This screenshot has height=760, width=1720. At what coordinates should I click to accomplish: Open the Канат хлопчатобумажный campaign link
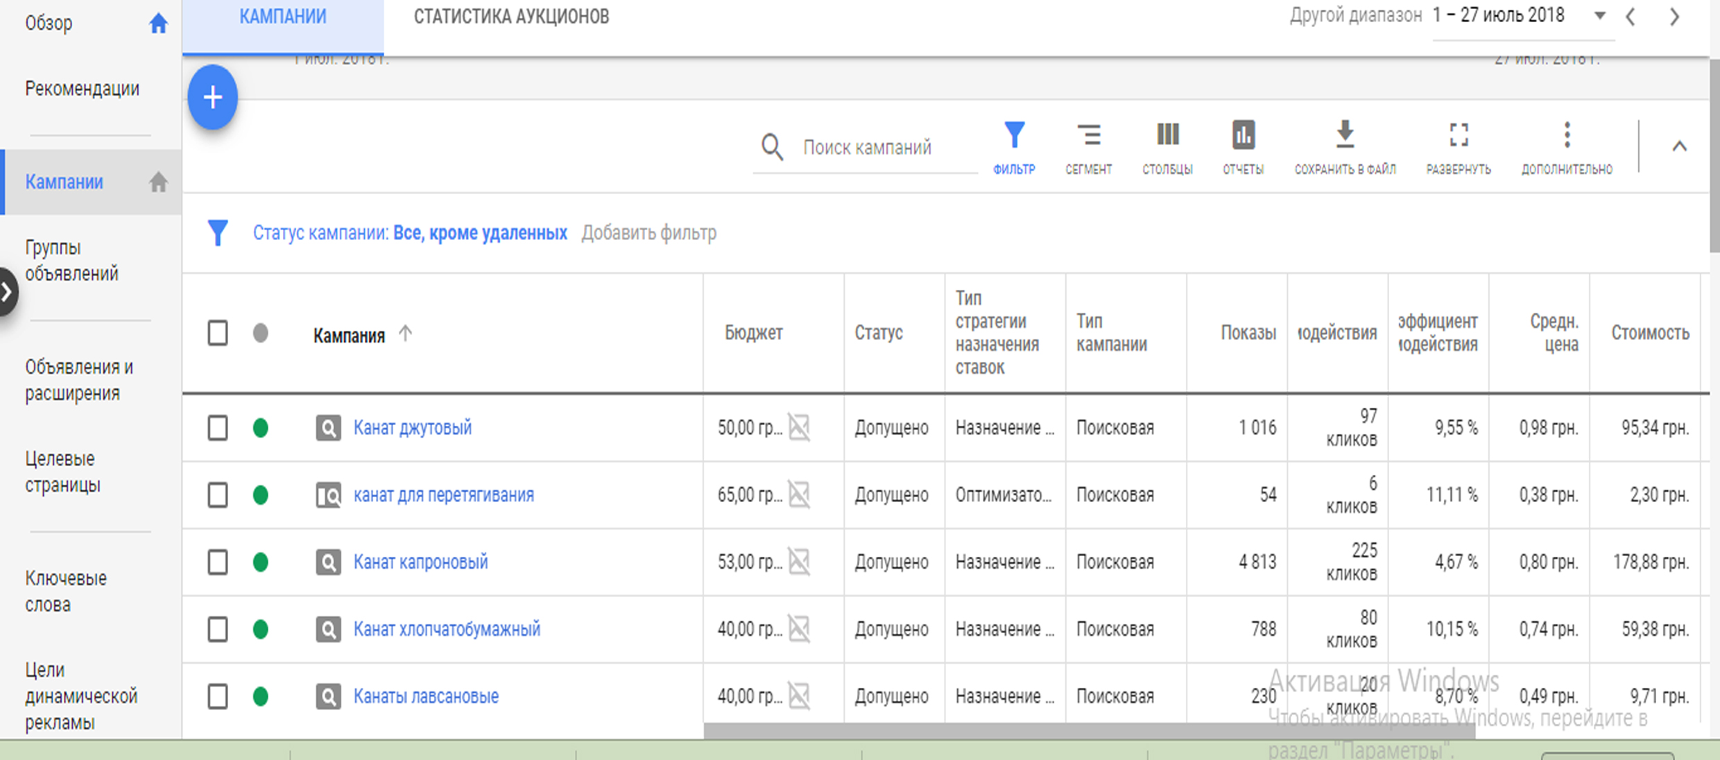click(x=447, y=629)
